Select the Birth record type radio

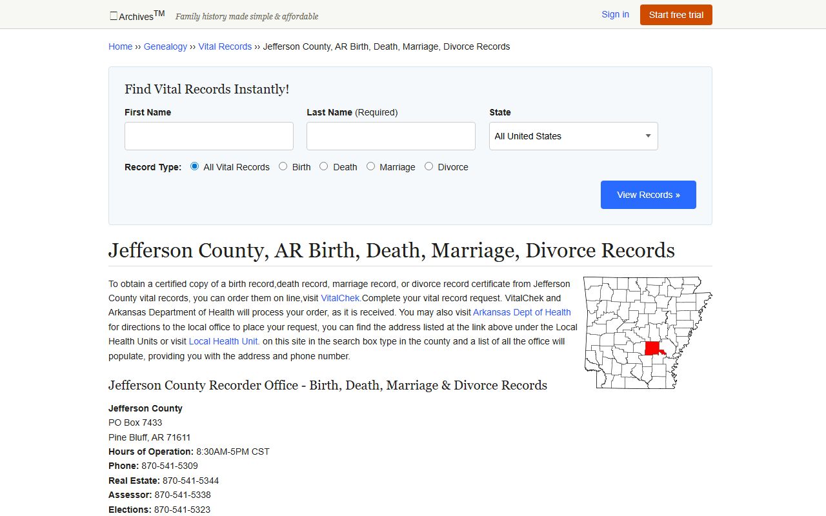283,166
